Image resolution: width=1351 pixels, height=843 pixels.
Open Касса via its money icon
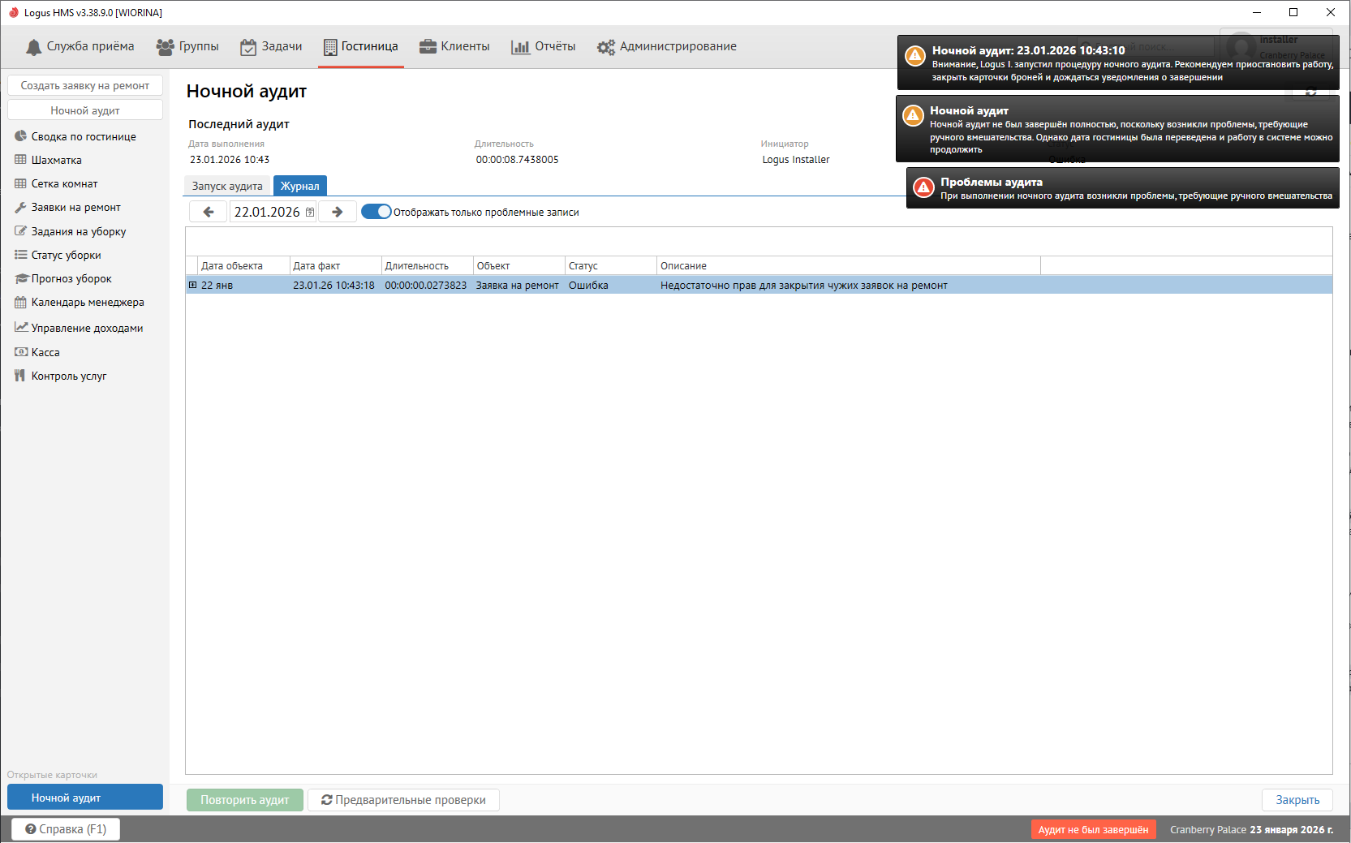[x=21, y=352]
